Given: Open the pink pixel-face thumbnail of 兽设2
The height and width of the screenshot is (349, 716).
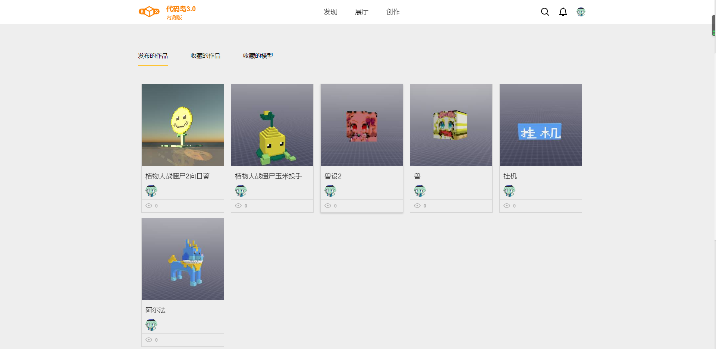Looking at the screenshot, I should pos(362,125).
